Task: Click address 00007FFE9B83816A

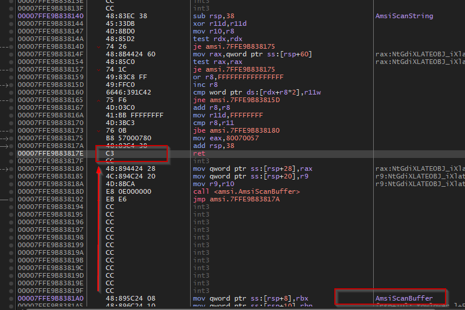Action: 51,115
